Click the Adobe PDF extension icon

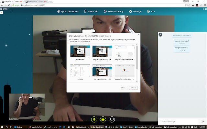click(197, 5)
